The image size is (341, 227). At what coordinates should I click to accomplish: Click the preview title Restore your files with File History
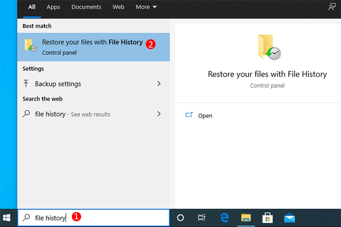(x=267, y=74)
